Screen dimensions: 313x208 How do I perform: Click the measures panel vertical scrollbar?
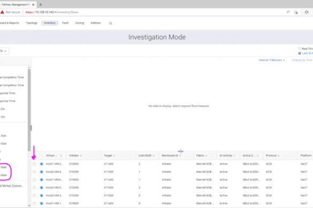tap(29, 110)
